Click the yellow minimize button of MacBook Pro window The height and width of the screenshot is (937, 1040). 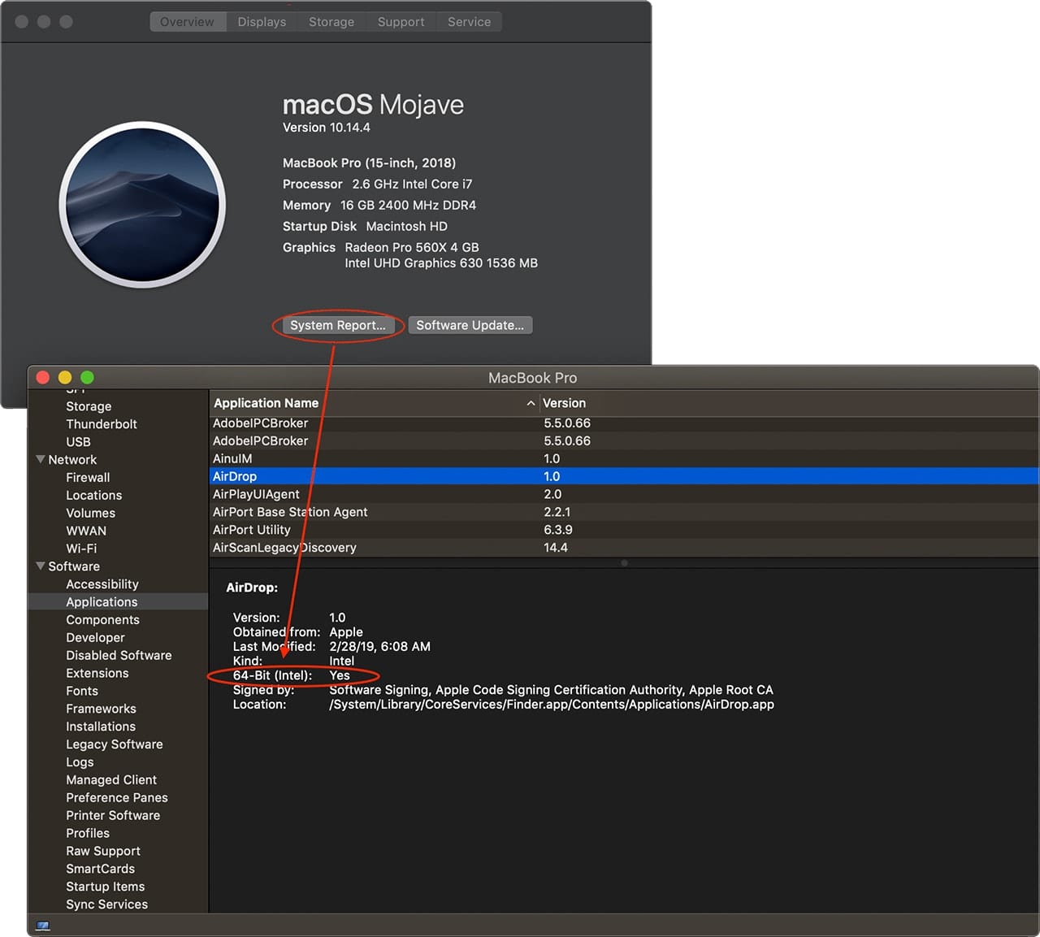pyautogui.click(x=65, y=377)
